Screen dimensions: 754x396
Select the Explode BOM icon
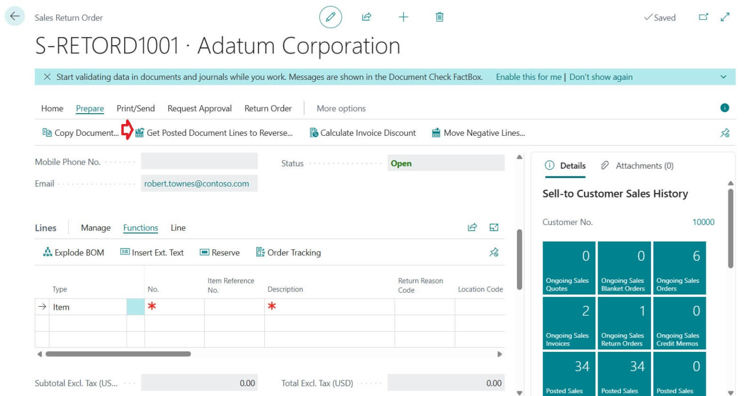coord(47,252)
